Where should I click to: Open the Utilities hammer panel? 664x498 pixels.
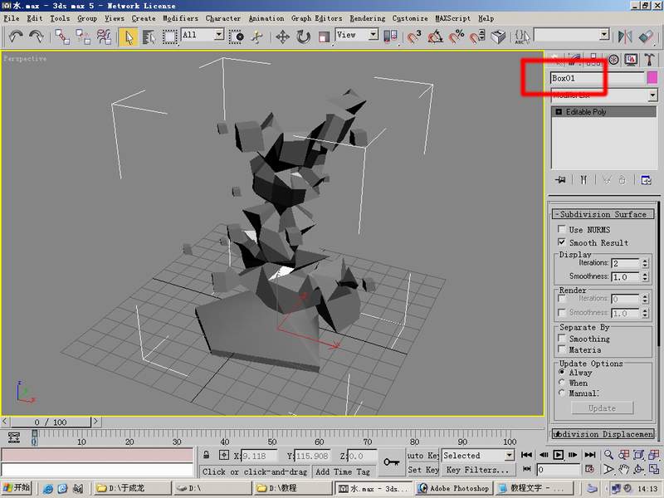click(650, 59)
